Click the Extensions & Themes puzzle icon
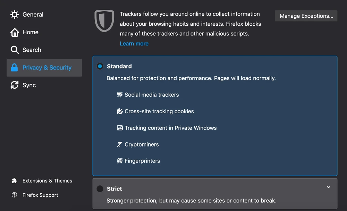Viewport: 347px width, 211px height. tap(15, 181)
